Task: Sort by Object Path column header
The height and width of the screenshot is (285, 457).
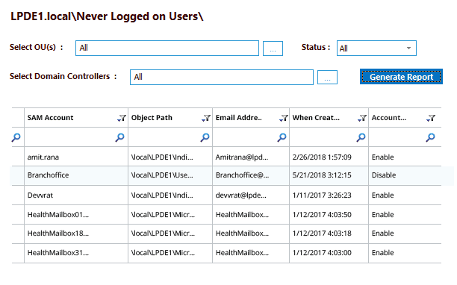Action: 152,118
